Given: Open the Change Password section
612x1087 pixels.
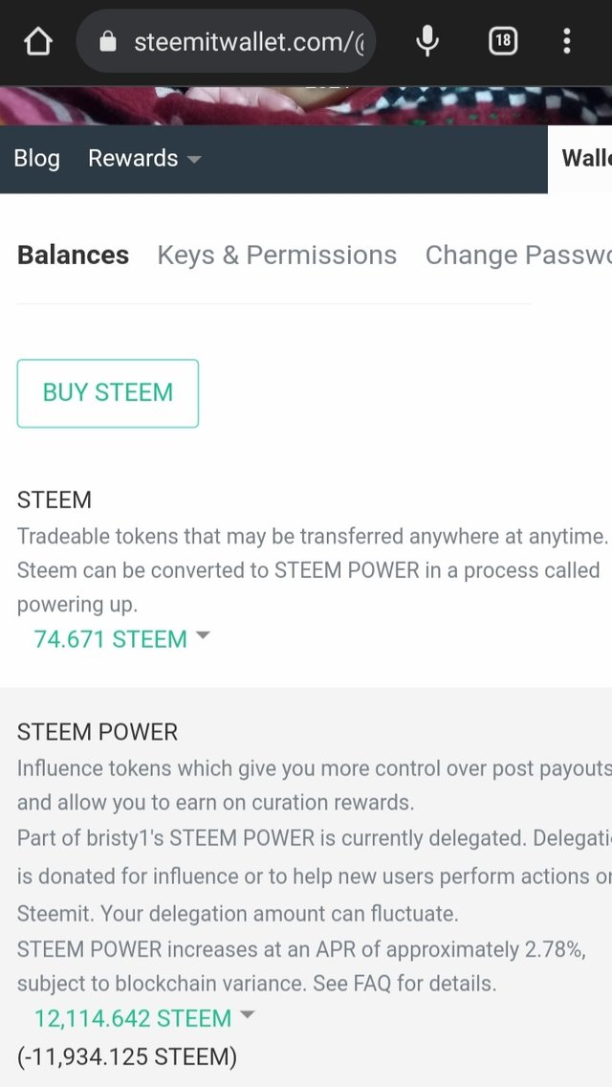Looking at the screenshot, I should 518,255.
